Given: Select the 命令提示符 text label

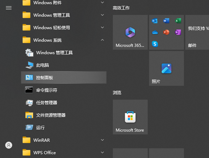Looking at the screenshot, I should click(47, 90).
